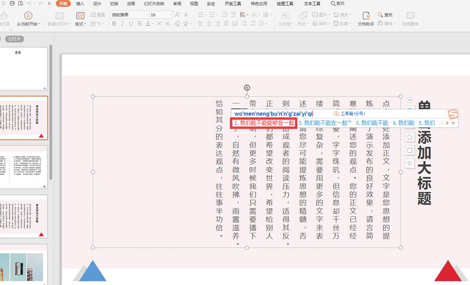The width and height of the screenshot is (470, 285).
Task: Open Print Preview from quick access bar
Action: 21,4
